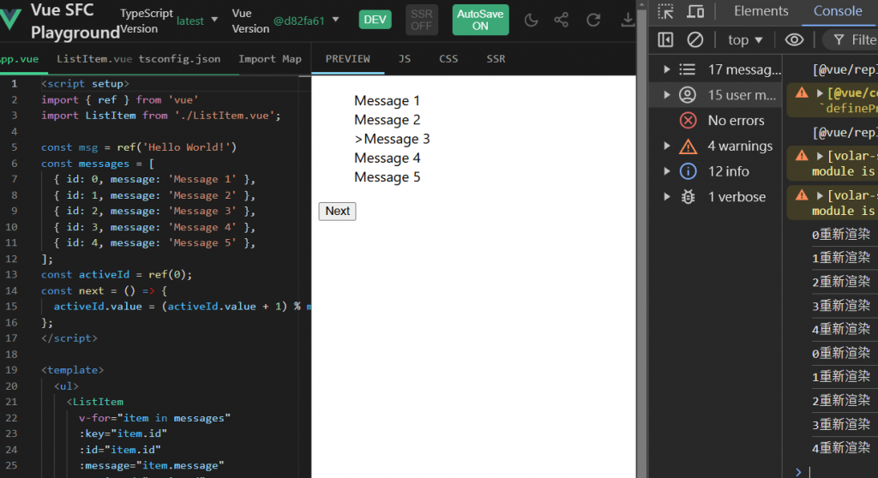Activate DevTools inspect element picker icon
The height and width of the screenshot is (478, 878).
coord(665,11)
